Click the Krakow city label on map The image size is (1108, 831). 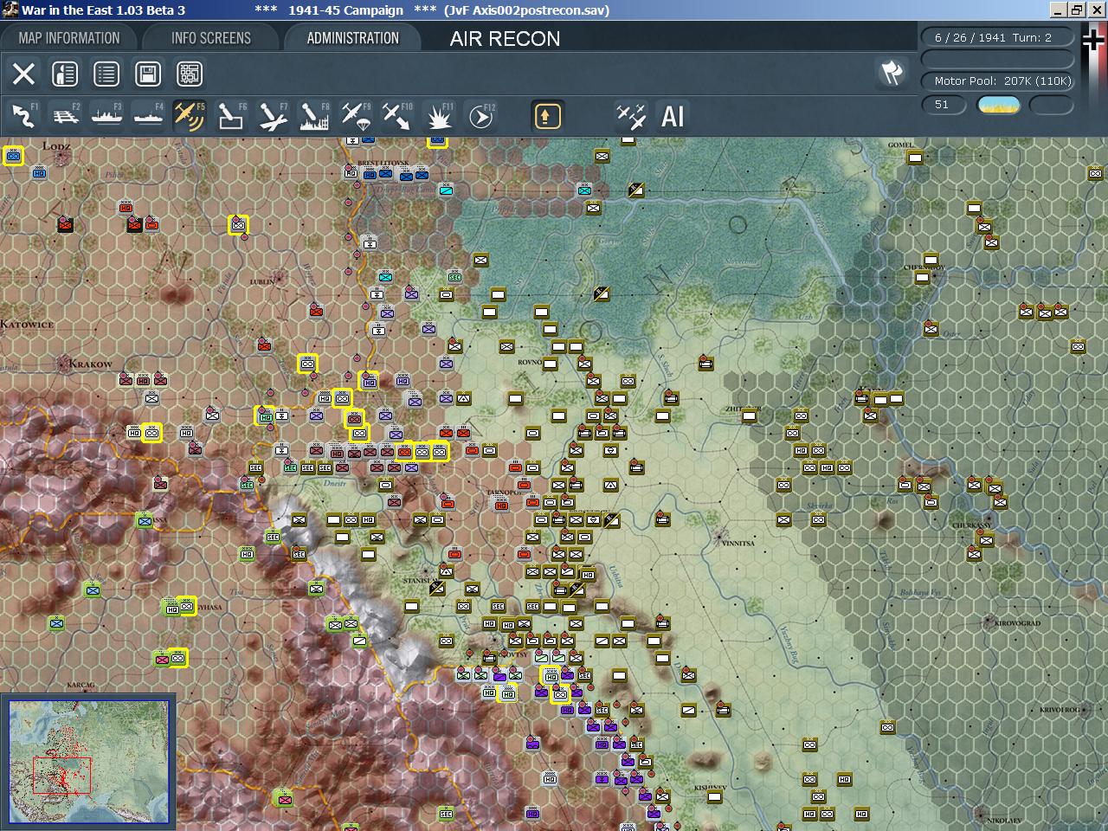click(x=90, y=364)
